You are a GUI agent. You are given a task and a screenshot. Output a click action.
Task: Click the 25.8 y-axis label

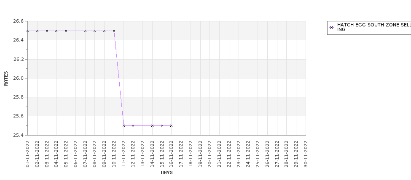coord(19,97)
